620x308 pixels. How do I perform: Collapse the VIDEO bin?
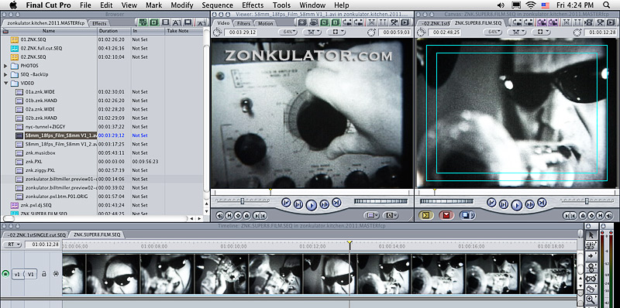click(x=5, y=84)
